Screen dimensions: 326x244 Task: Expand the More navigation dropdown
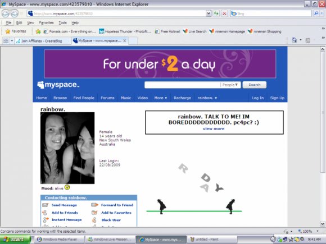161,98
